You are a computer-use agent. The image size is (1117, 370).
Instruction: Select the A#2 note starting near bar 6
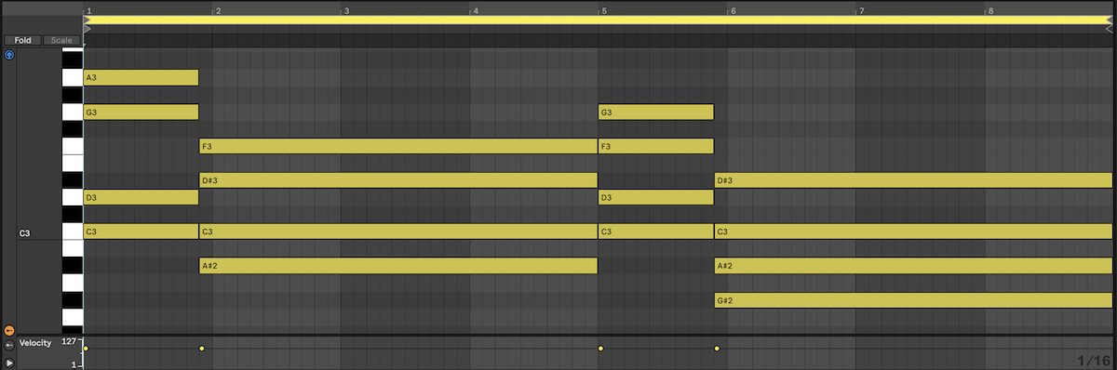[x=913, y=266]
